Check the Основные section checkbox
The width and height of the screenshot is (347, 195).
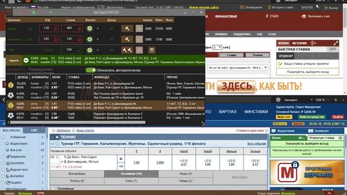point(53,188)
